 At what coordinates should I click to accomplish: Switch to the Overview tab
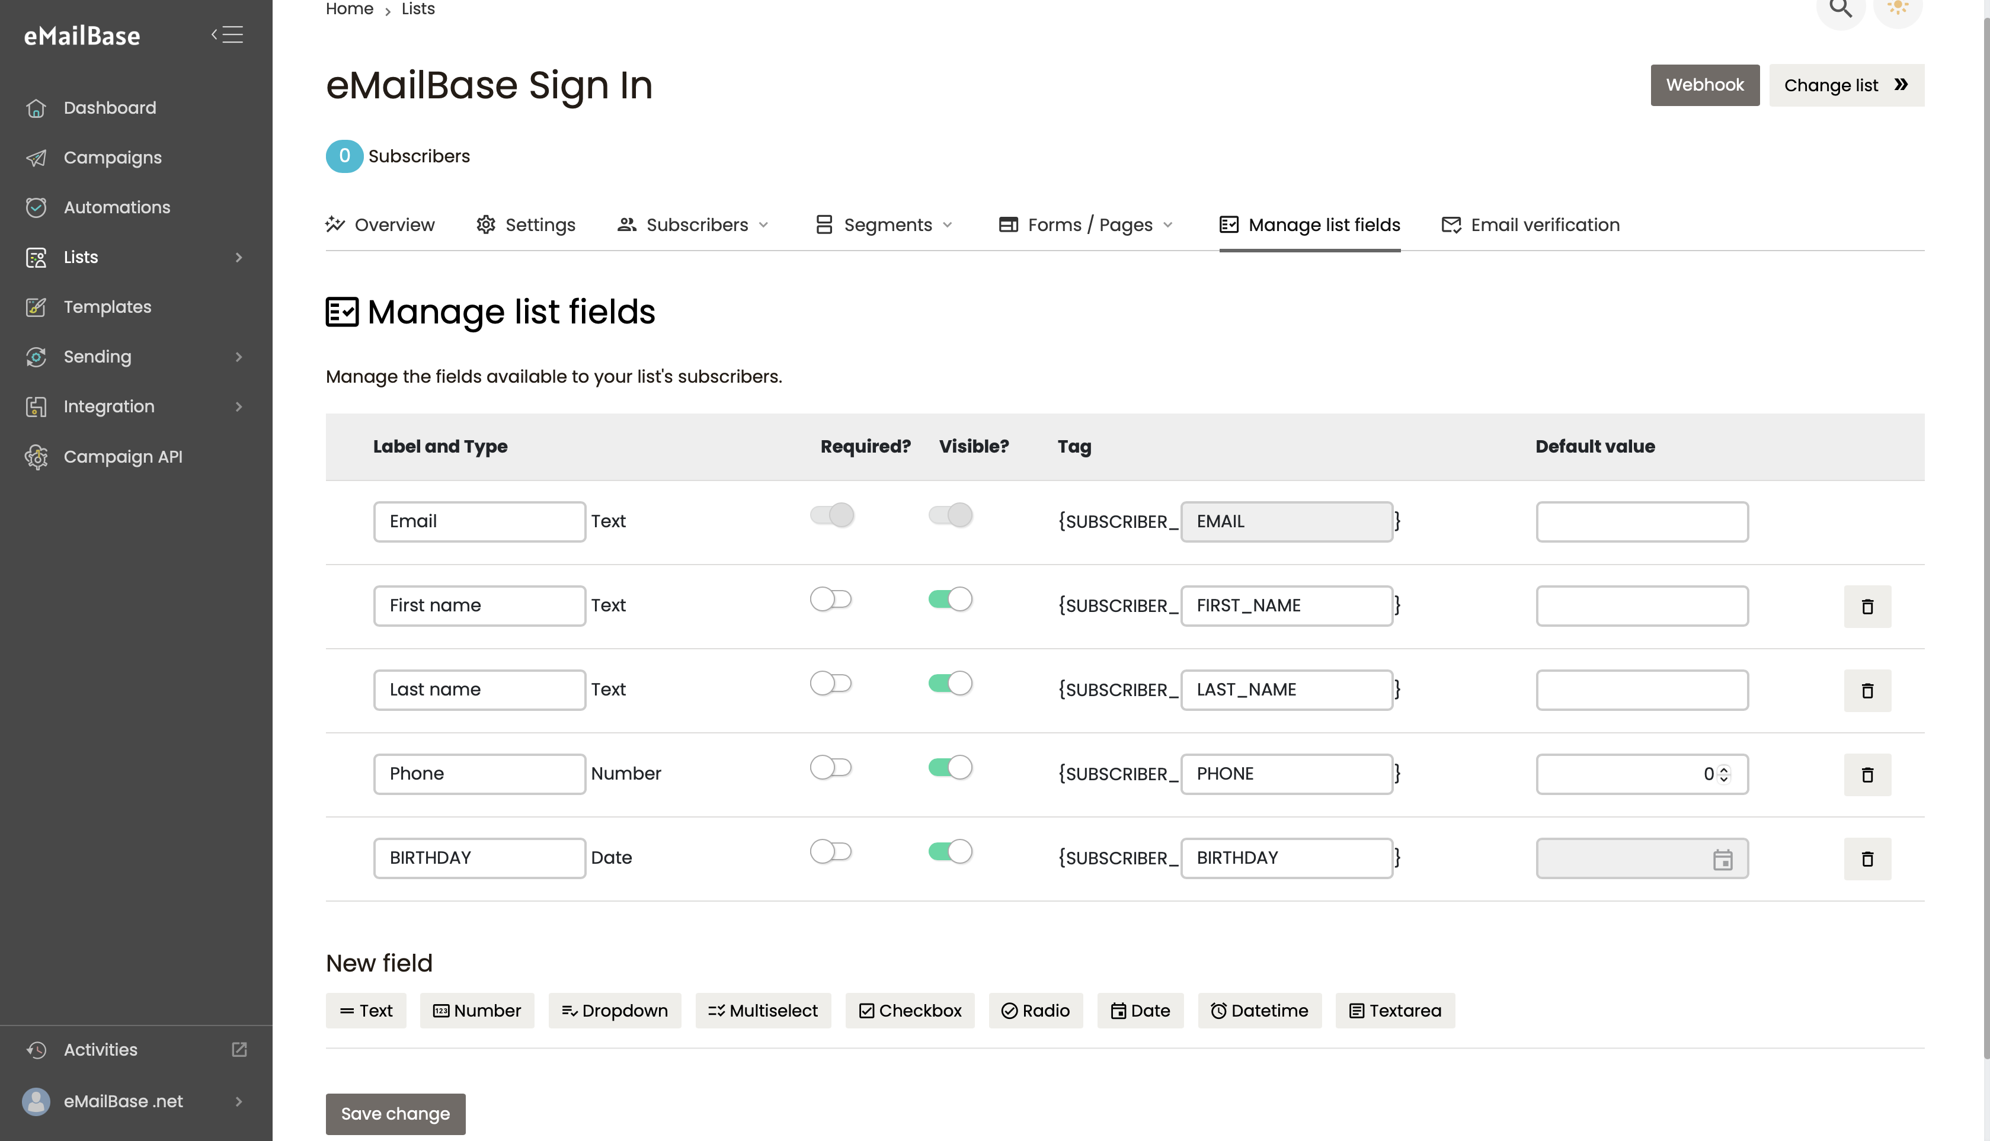380,225
